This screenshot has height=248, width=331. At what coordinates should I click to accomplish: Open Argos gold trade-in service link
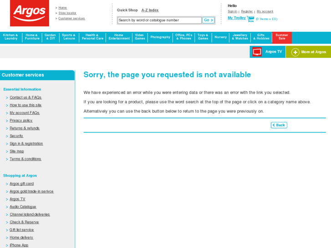coord(31,191)
